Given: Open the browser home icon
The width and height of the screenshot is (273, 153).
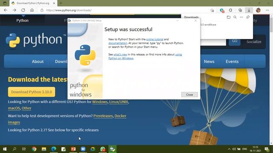Looking at the screenshot, I should click(32, 10).
